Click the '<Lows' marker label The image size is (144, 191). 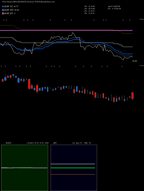[142, 65]
